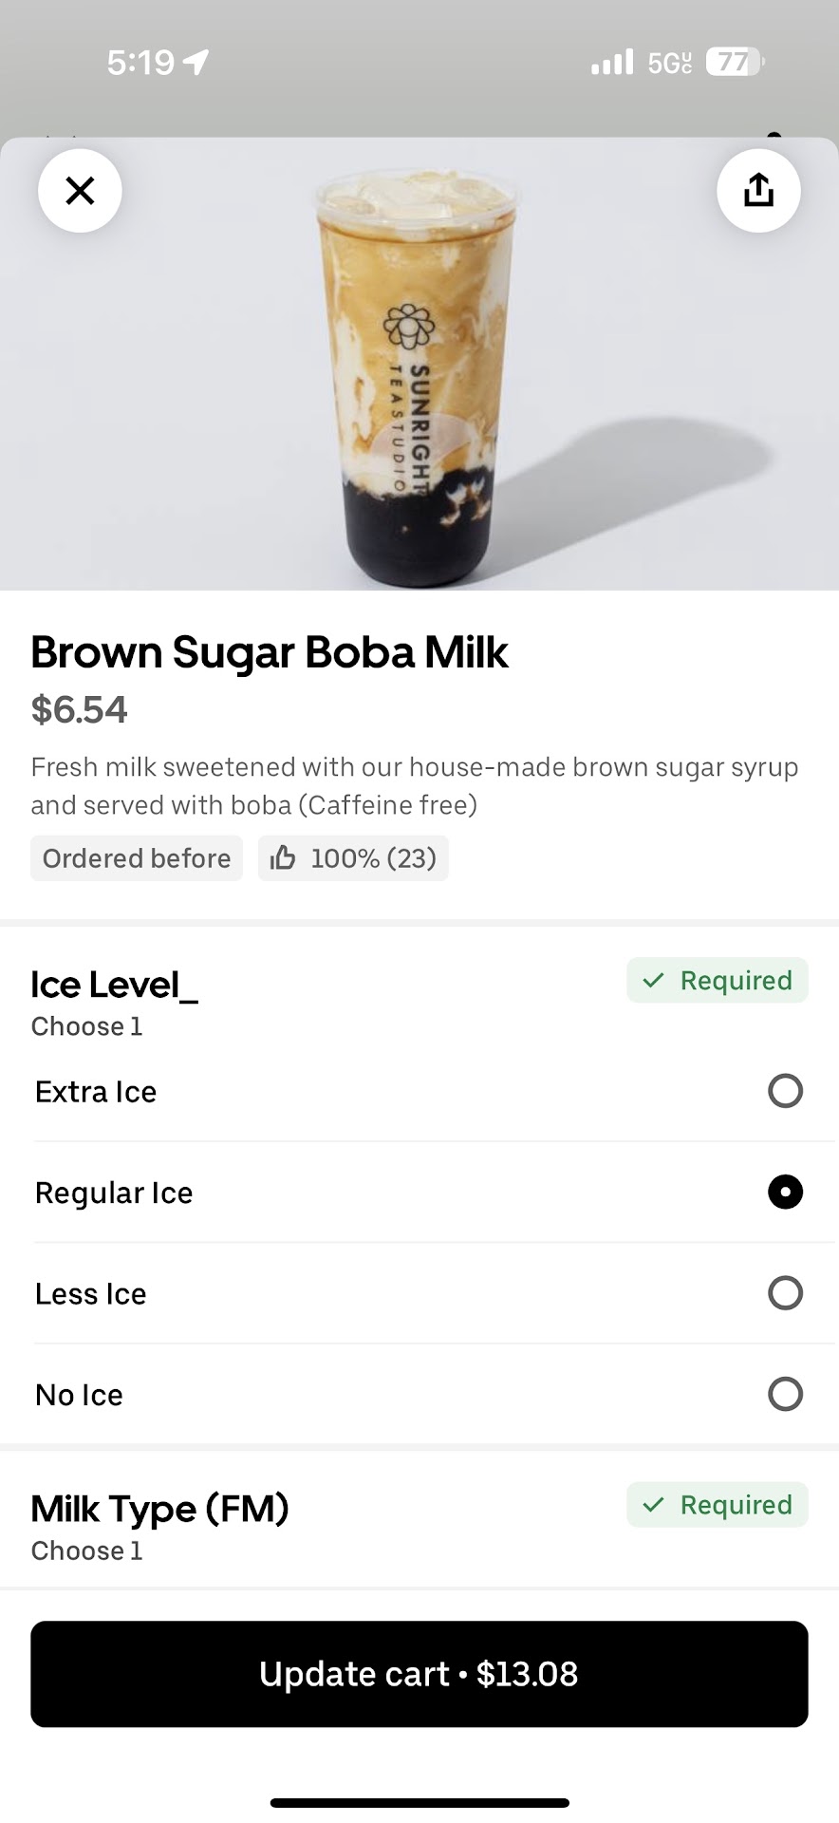Tap the Ice Level section header

(x=114, y=986)
